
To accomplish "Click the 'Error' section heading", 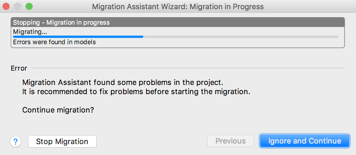I will [19, 68].
